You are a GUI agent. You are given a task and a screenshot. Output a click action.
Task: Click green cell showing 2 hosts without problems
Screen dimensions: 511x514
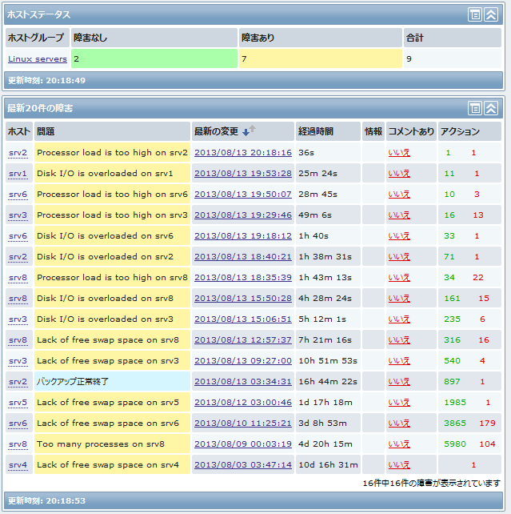pos(154,58)
